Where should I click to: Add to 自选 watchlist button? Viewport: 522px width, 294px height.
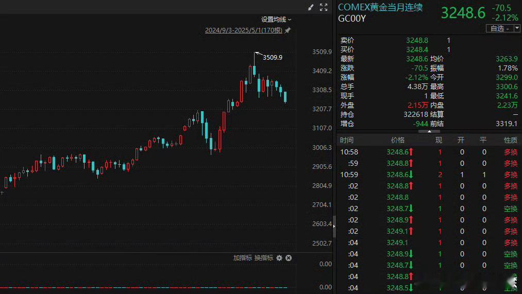(500, 28)
